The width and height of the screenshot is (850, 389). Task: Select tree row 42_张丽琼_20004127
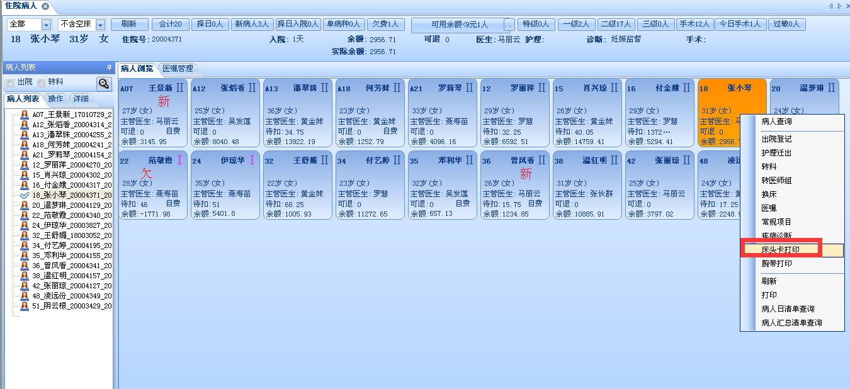[72, 286]
